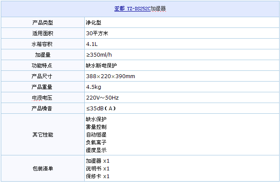This screenshot has height=182, width=280.
Task: Click the ≤35dB(A) noise value
Action: pyautogui.click(x=101, y=108)
